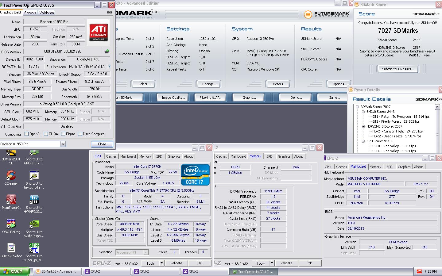Click the ATI icon in the system tray
This screenshot has height=276, width=442.
[x=419, y=271]
